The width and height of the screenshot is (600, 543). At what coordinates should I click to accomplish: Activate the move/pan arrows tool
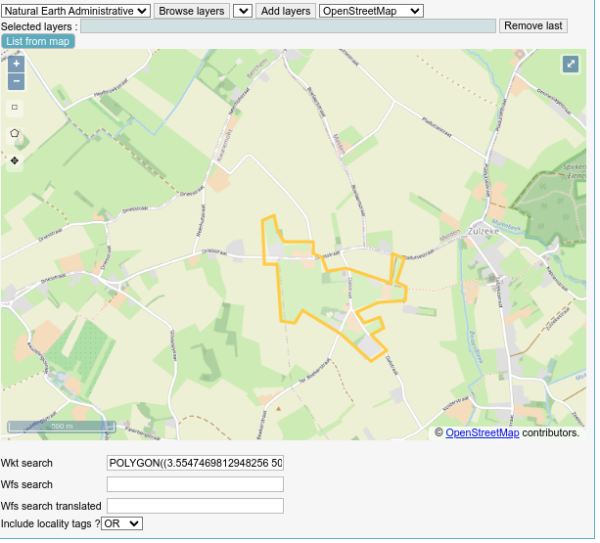click(15, 159)
